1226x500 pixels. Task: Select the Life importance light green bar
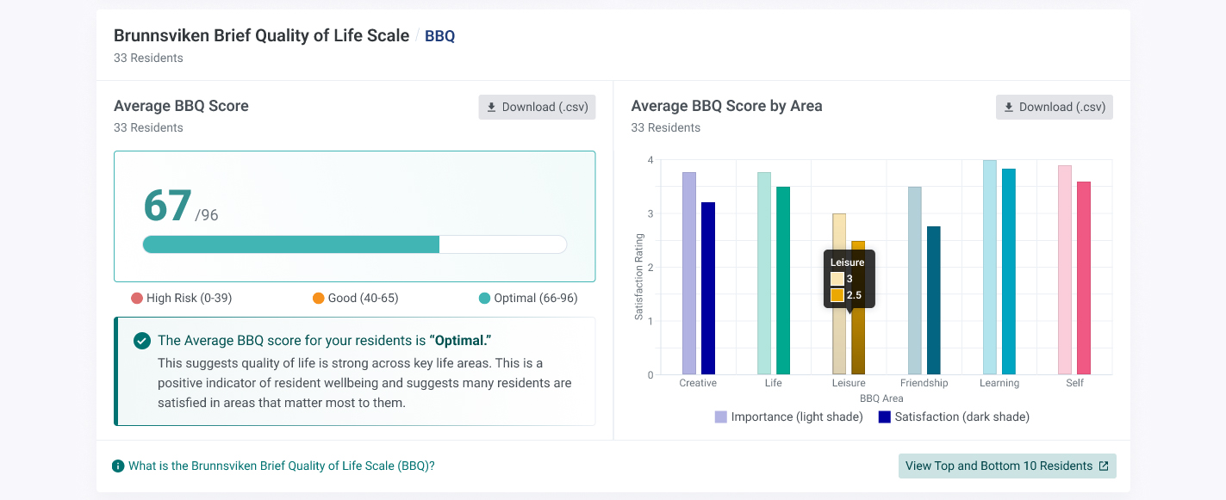(x=764, y=273)
